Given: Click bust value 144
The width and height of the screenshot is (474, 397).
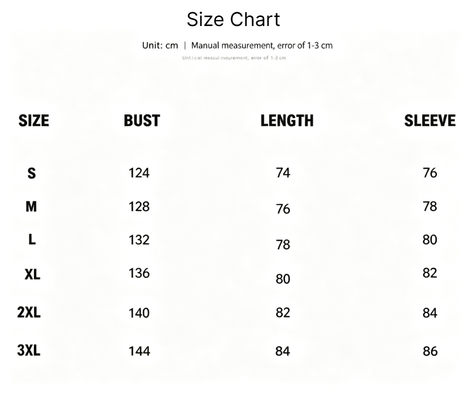Looking at the screenshot, I should tap(139, 351).
